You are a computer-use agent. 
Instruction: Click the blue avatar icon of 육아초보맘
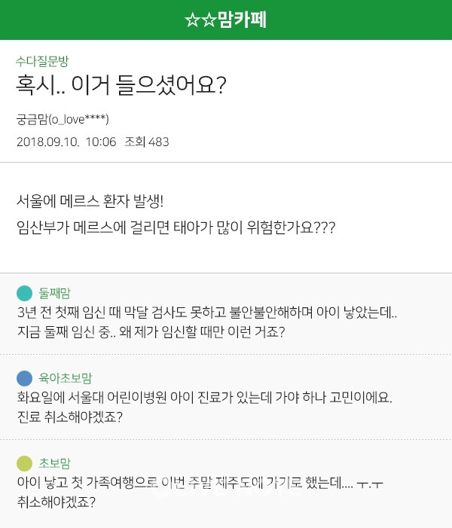point(25,378)
